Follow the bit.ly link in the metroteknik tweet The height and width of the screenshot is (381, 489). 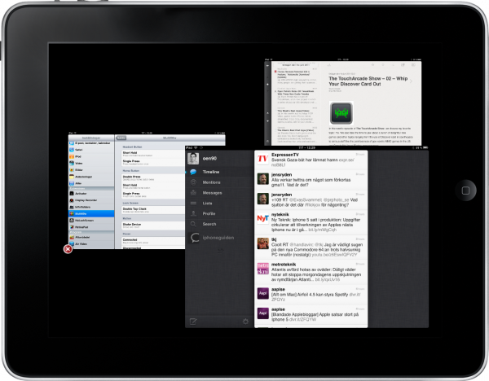(328, 279)
